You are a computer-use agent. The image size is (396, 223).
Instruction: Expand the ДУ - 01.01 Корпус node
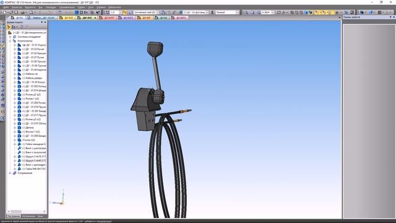(x=15, y=45)
